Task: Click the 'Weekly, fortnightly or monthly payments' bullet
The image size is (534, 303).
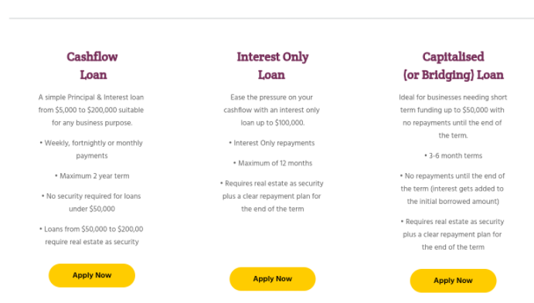Action: click(x=91, y=149)
